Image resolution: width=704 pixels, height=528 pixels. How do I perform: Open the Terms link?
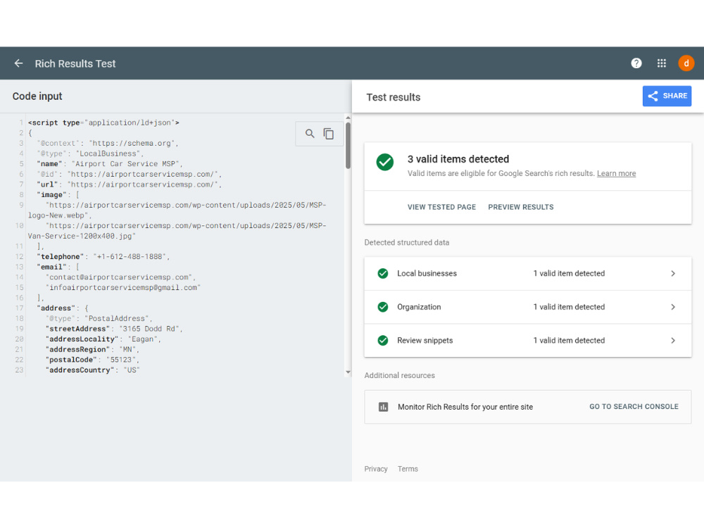click(408, 469)
